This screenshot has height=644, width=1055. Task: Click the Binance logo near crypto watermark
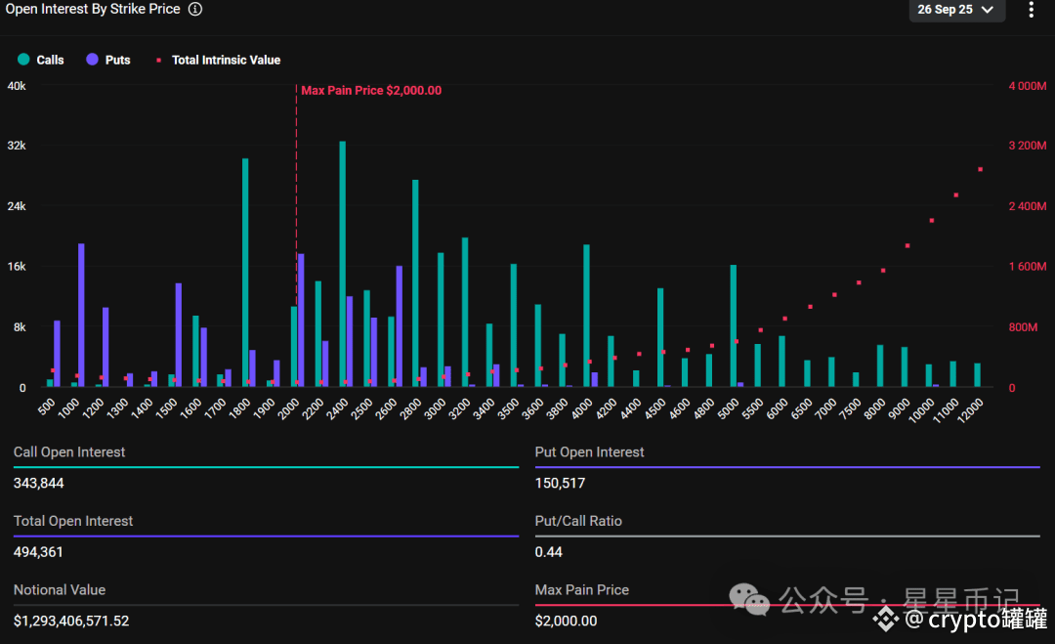pyautogui.click(x=886, y=618)
